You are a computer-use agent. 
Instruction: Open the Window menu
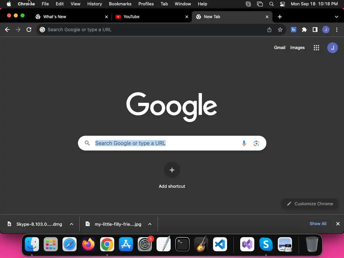(x=183, y=4)
